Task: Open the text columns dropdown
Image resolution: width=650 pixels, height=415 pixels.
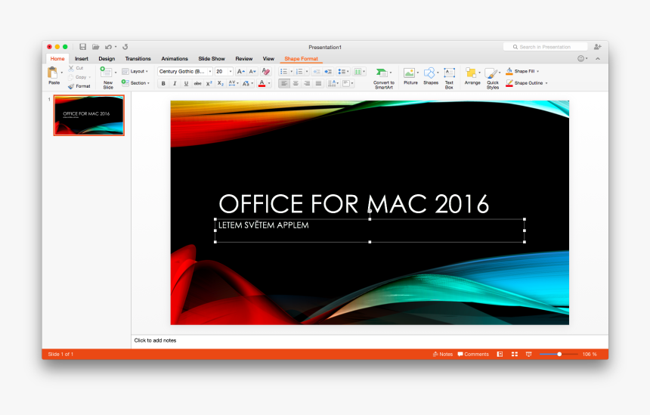Action: [x=360, y=71]
